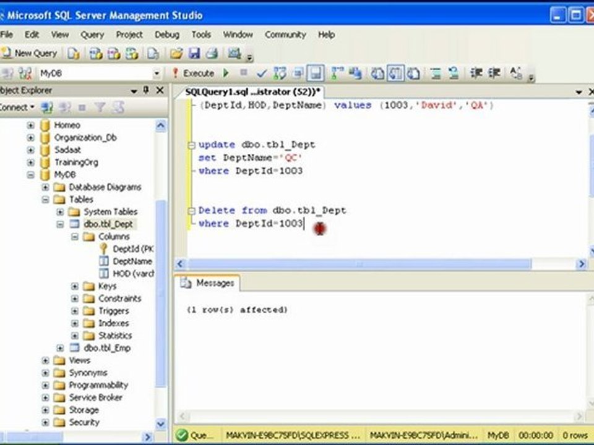Open Object Explorer Connect dropdown
The width and height of the screenshot is (594, 445).
pyautogui.click(x=17, y=108)
